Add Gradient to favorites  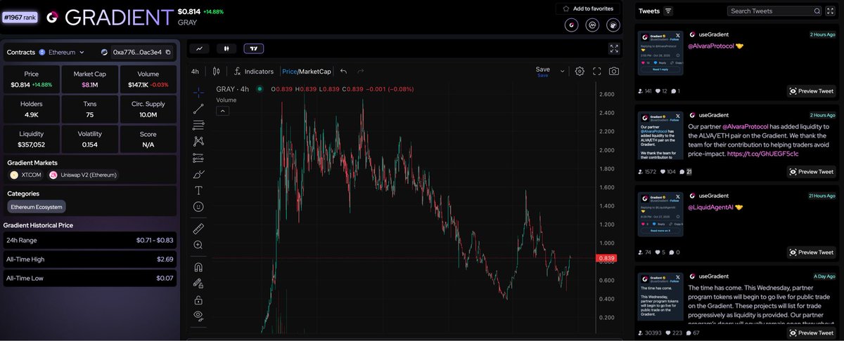click(588, 8)
